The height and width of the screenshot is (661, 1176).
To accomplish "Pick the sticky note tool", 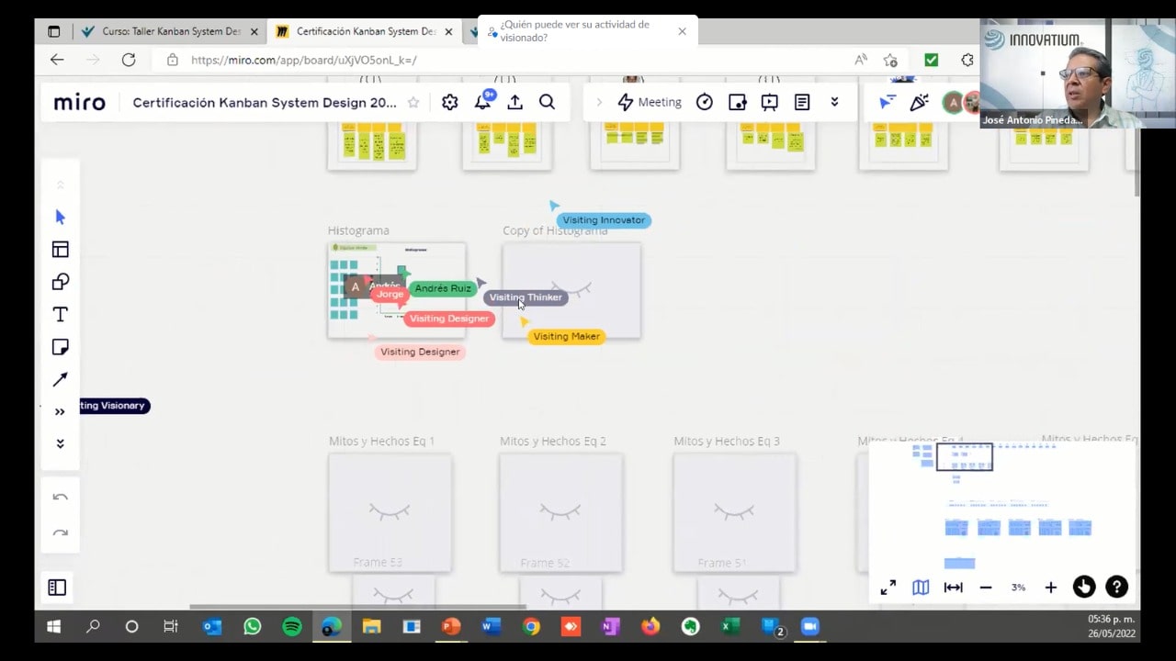I will click(61, 347).
